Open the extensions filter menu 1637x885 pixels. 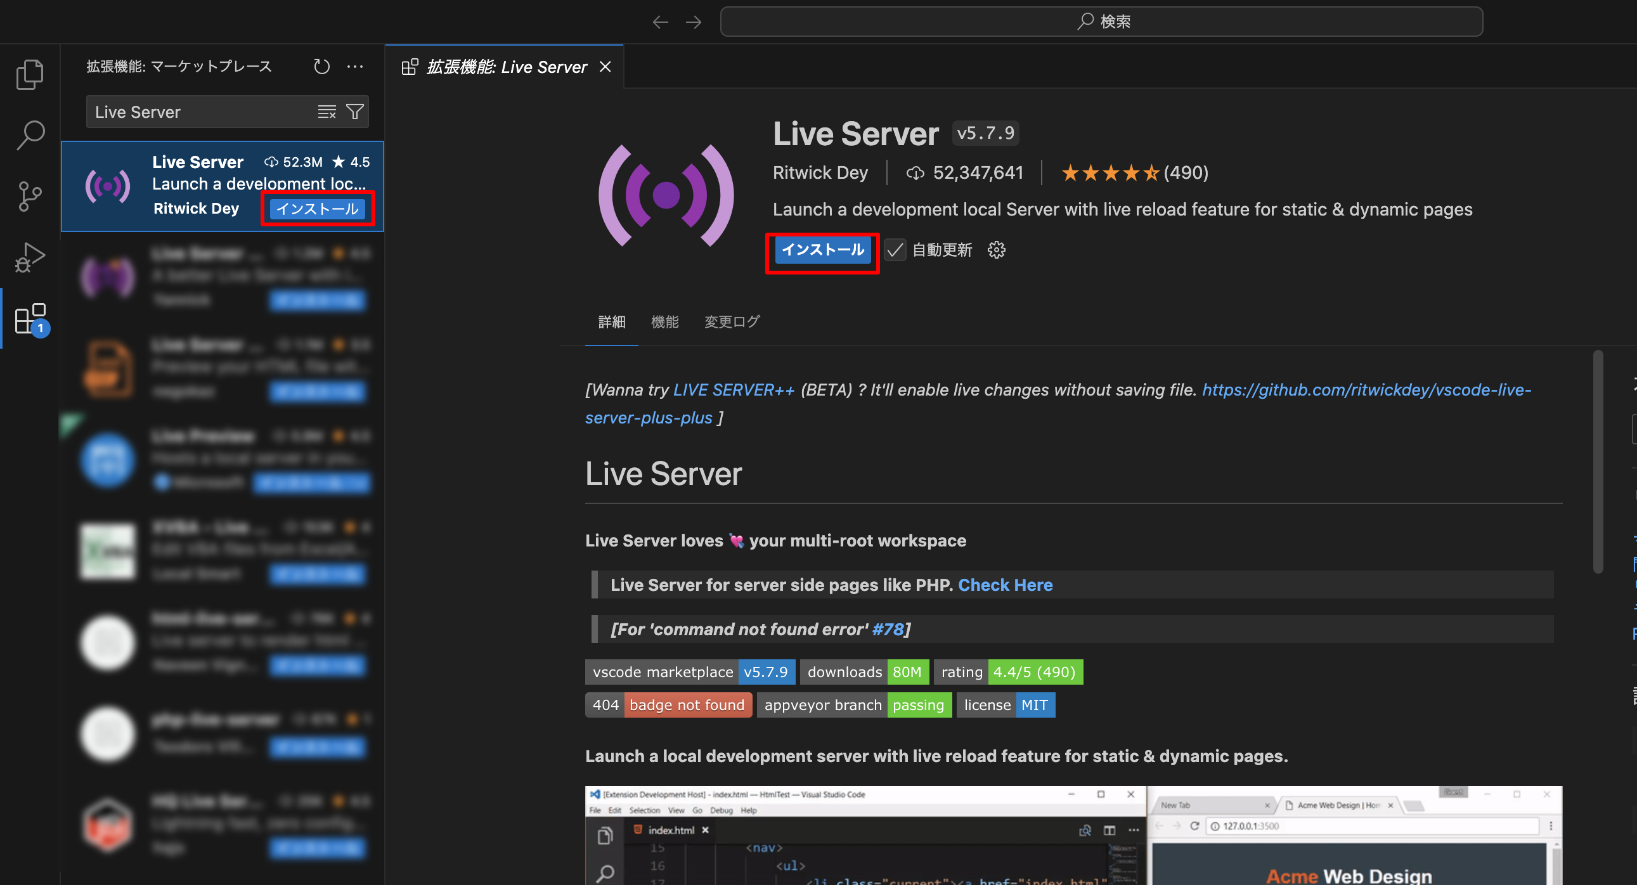pyautogui.click(x=354, y=111)
